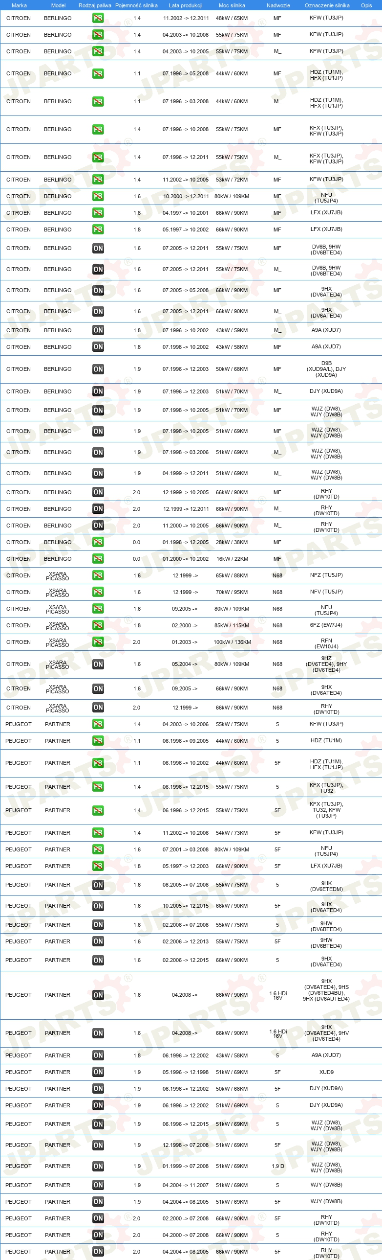Select the 6FZ (EW7J4) engine code cell
The height and width of the screenshot is (1260, 382).
point(326,625)
